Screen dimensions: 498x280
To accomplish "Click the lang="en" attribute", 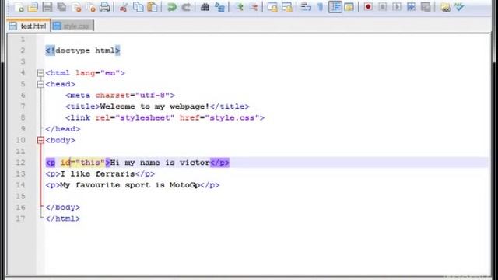I will [x=97, y=73].
